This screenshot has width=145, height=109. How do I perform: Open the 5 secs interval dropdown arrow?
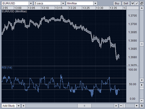tap(63, 3)
